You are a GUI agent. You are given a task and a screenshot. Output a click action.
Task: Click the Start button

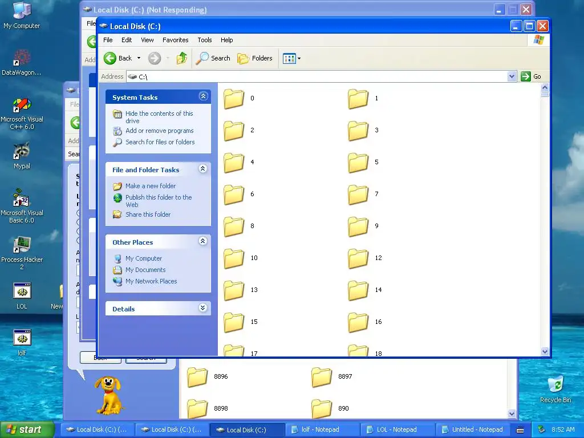point(27,429)
